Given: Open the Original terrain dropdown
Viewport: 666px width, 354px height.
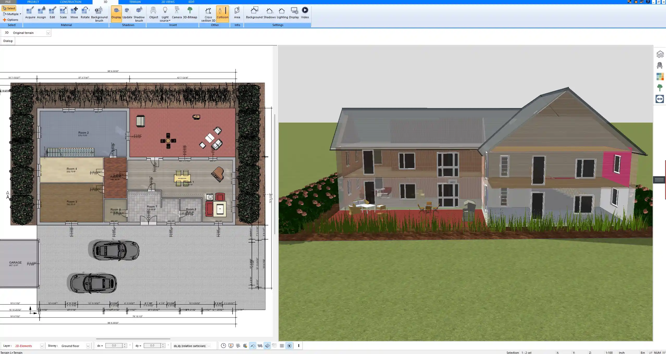Looking at the screenshot, I should pos(48,33).
